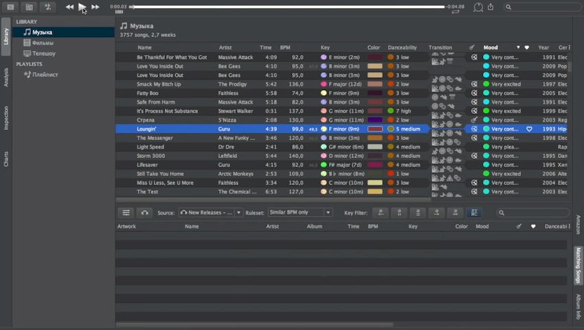Screen dimensions: 584x330
Task: Select the song row The Messenger
Action: 341,138
